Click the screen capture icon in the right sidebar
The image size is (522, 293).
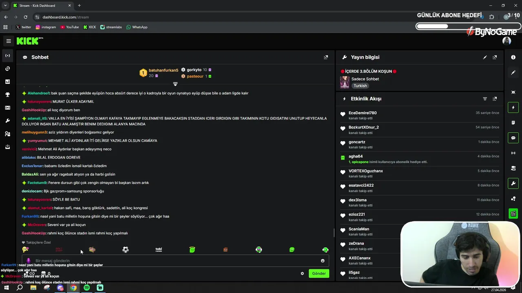(x=513, y=92)
